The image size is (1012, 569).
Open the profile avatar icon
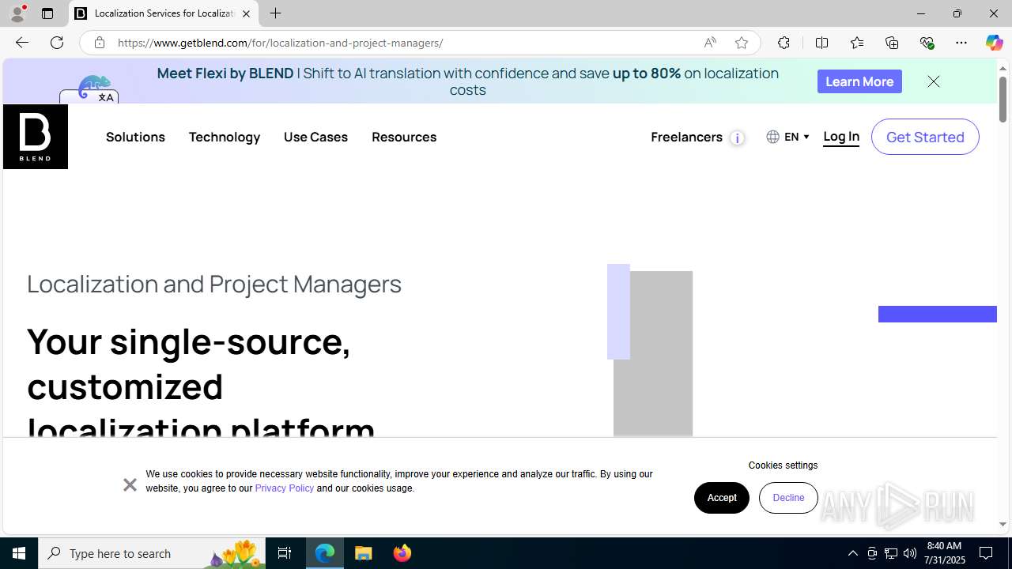[17, 13]
